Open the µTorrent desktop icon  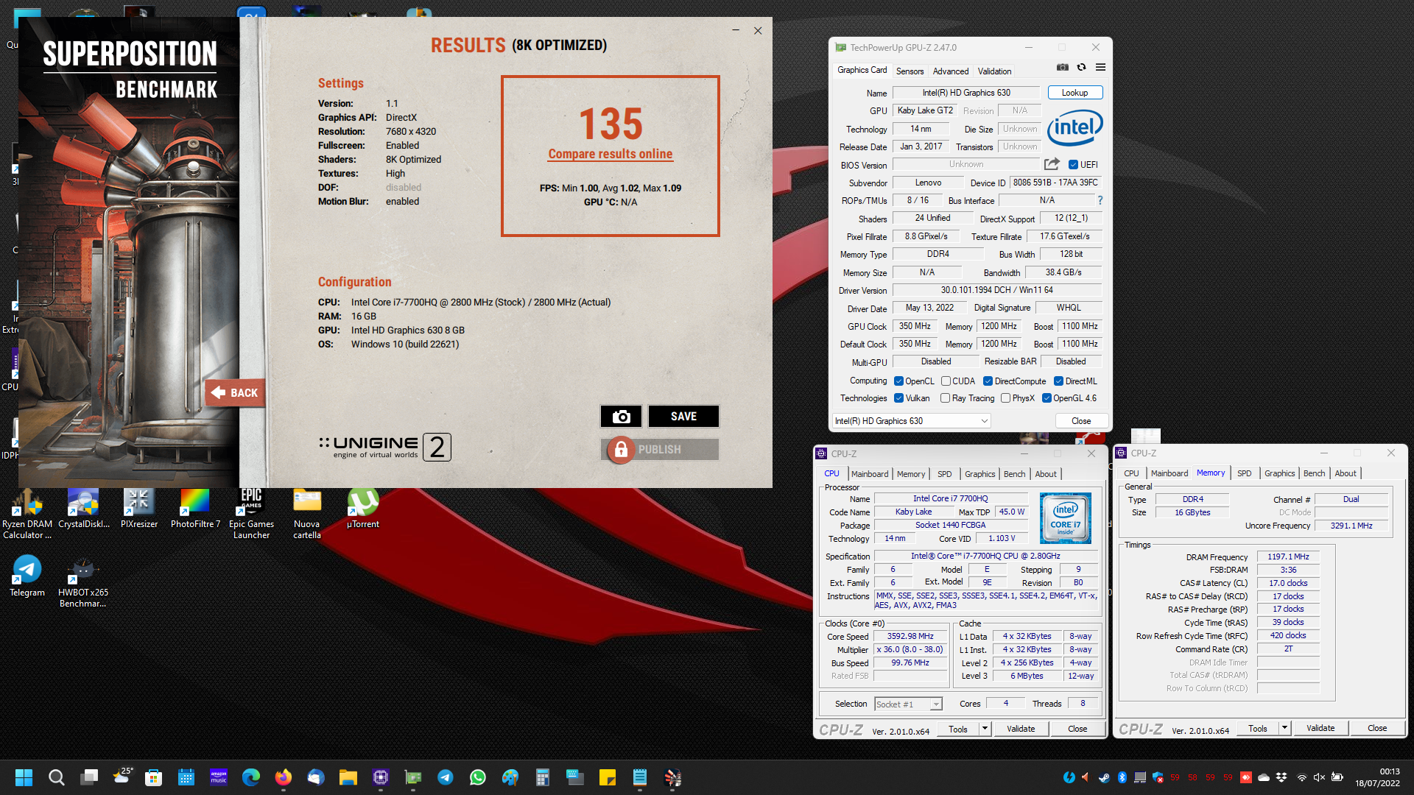(362, 509)
